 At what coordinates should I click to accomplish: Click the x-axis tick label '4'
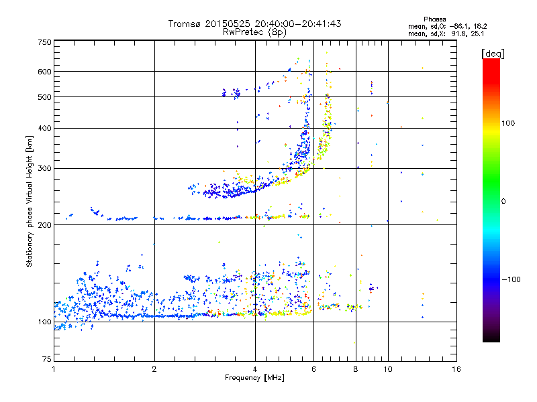(255, 369)
